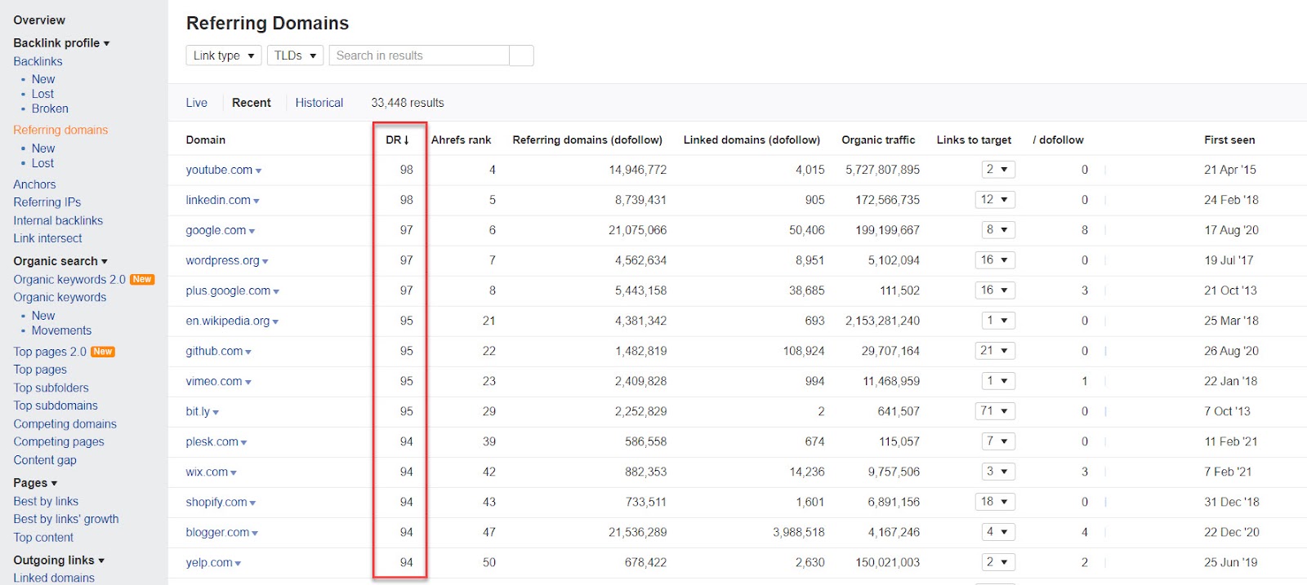Open the plesk.com domain dropdown
The height and width of the screenshot is (585, 1307).
(x=243, y=442)
